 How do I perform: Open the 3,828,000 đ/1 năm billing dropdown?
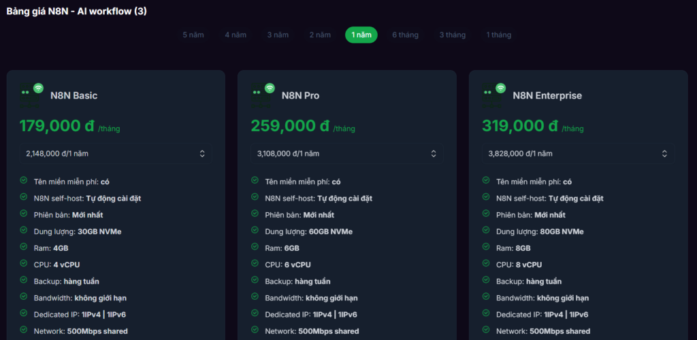coord(579,154)
